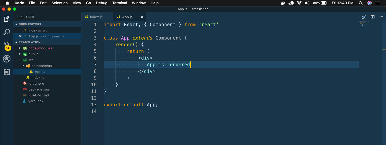The height and width of the screenshot is (145, 386).
Task: Click the public folder icon
Action: point(25,54)
